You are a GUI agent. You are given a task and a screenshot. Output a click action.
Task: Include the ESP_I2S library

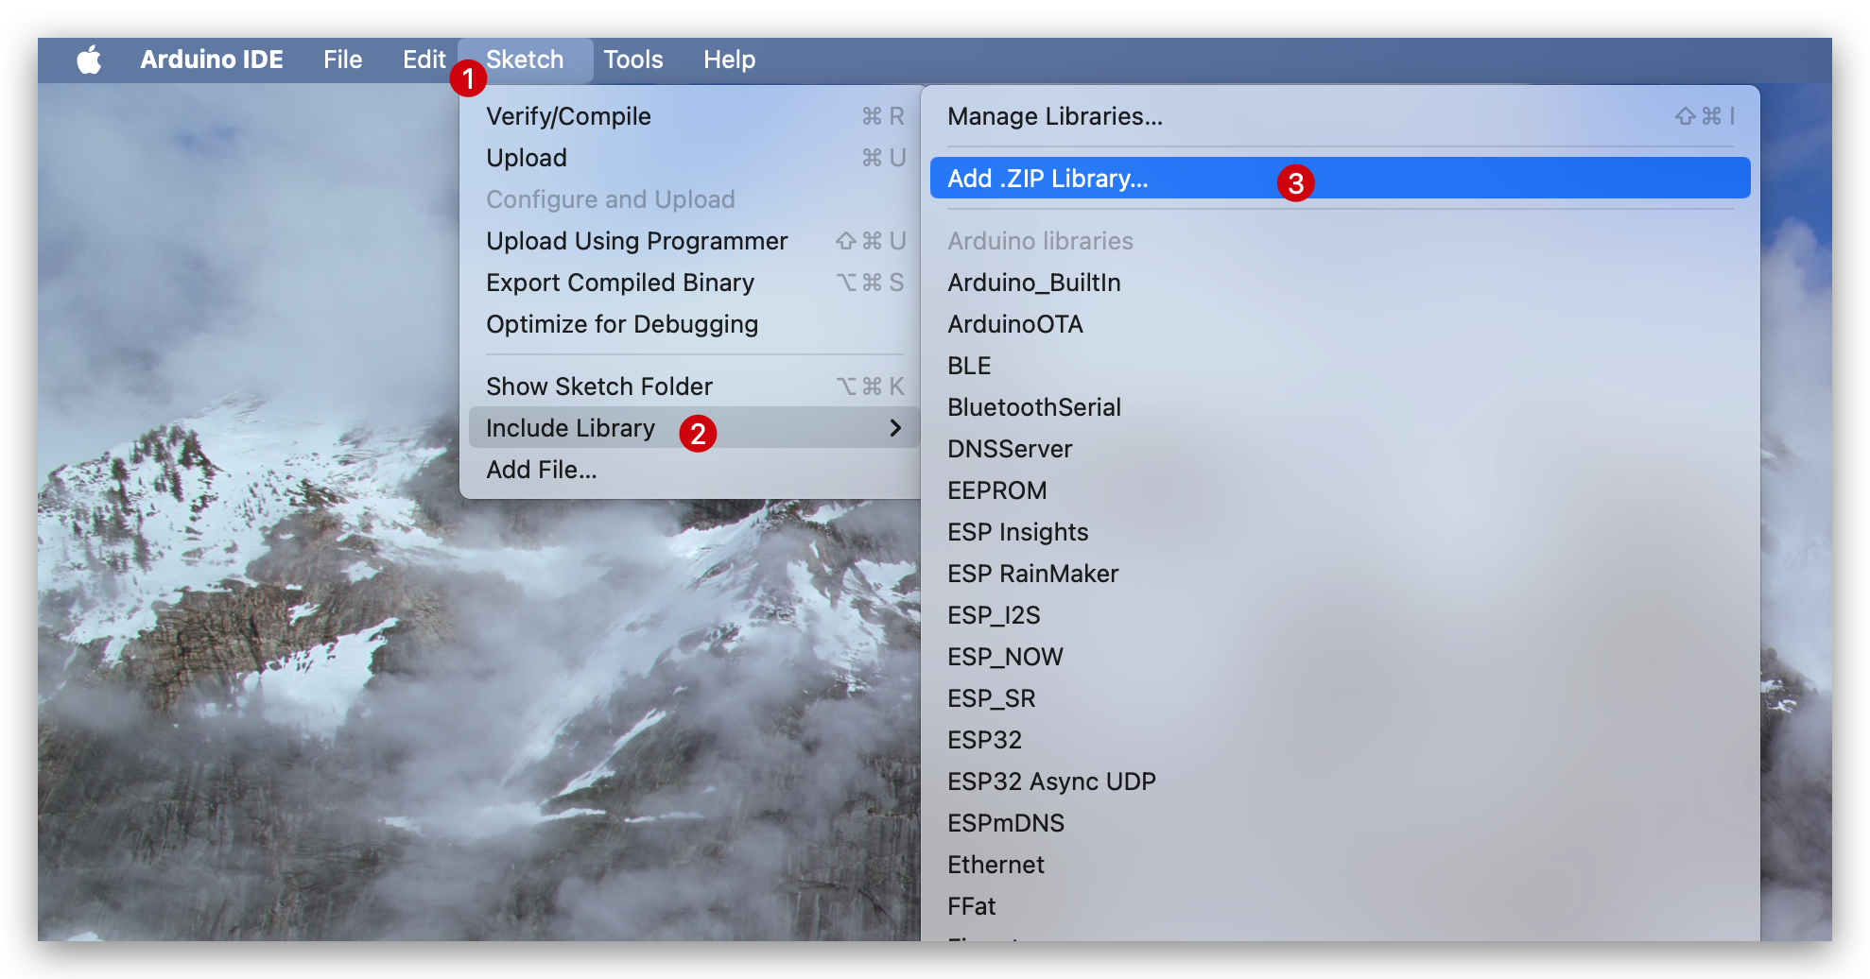pyautogui.click(x=1340, y=615)
